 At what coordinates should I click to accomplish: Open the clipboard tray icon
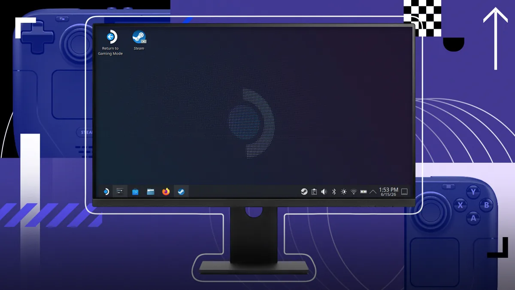(x=314, y=192)
